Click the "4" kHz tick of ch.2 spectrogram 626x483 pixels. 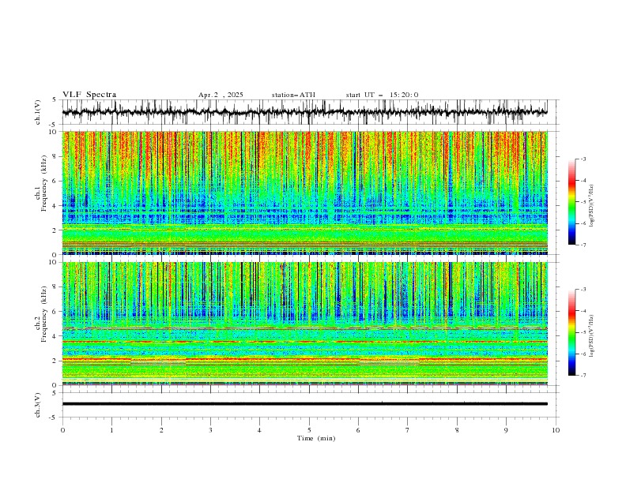pos(55,336)
